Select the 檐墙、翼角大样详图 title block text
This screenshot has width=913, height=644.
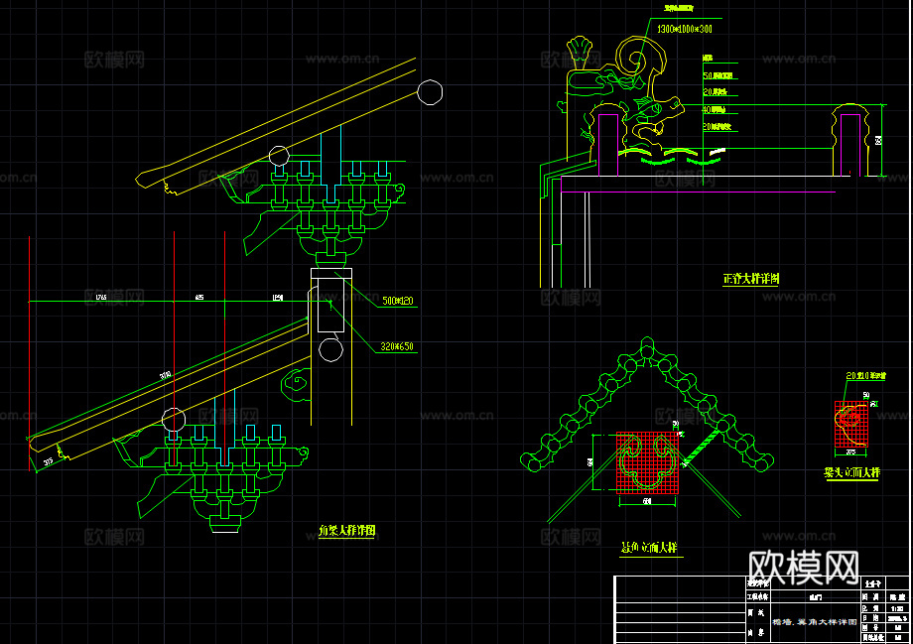coord(815,622)
